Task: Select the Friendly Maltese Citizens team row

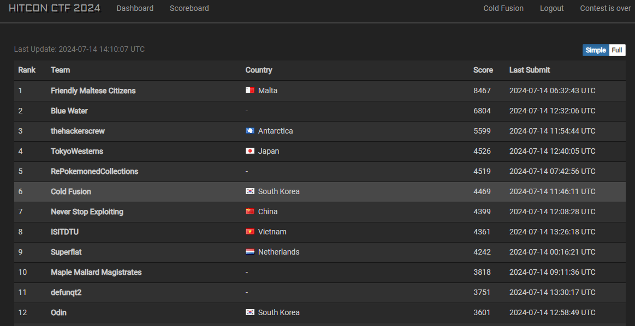Action: tap(320, 91)
